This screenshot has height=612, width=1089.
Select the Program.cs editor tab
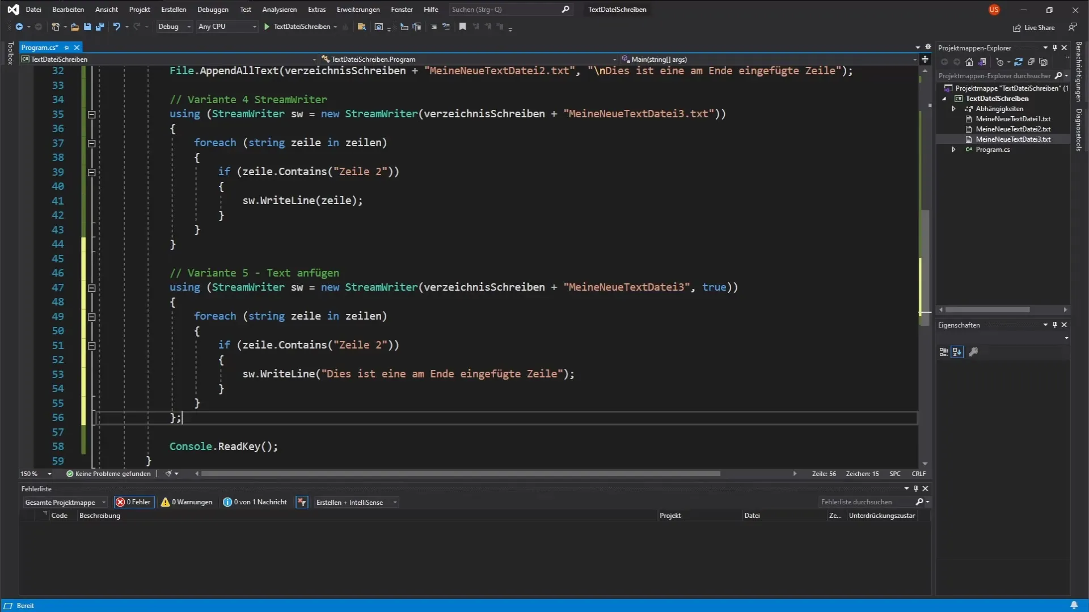click(x=40, y=48)
